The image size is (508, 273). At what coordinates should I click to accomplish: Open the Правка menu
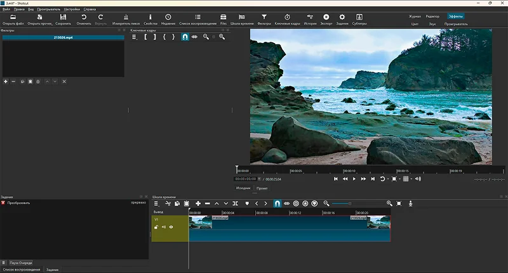click(x=19, y=10)
